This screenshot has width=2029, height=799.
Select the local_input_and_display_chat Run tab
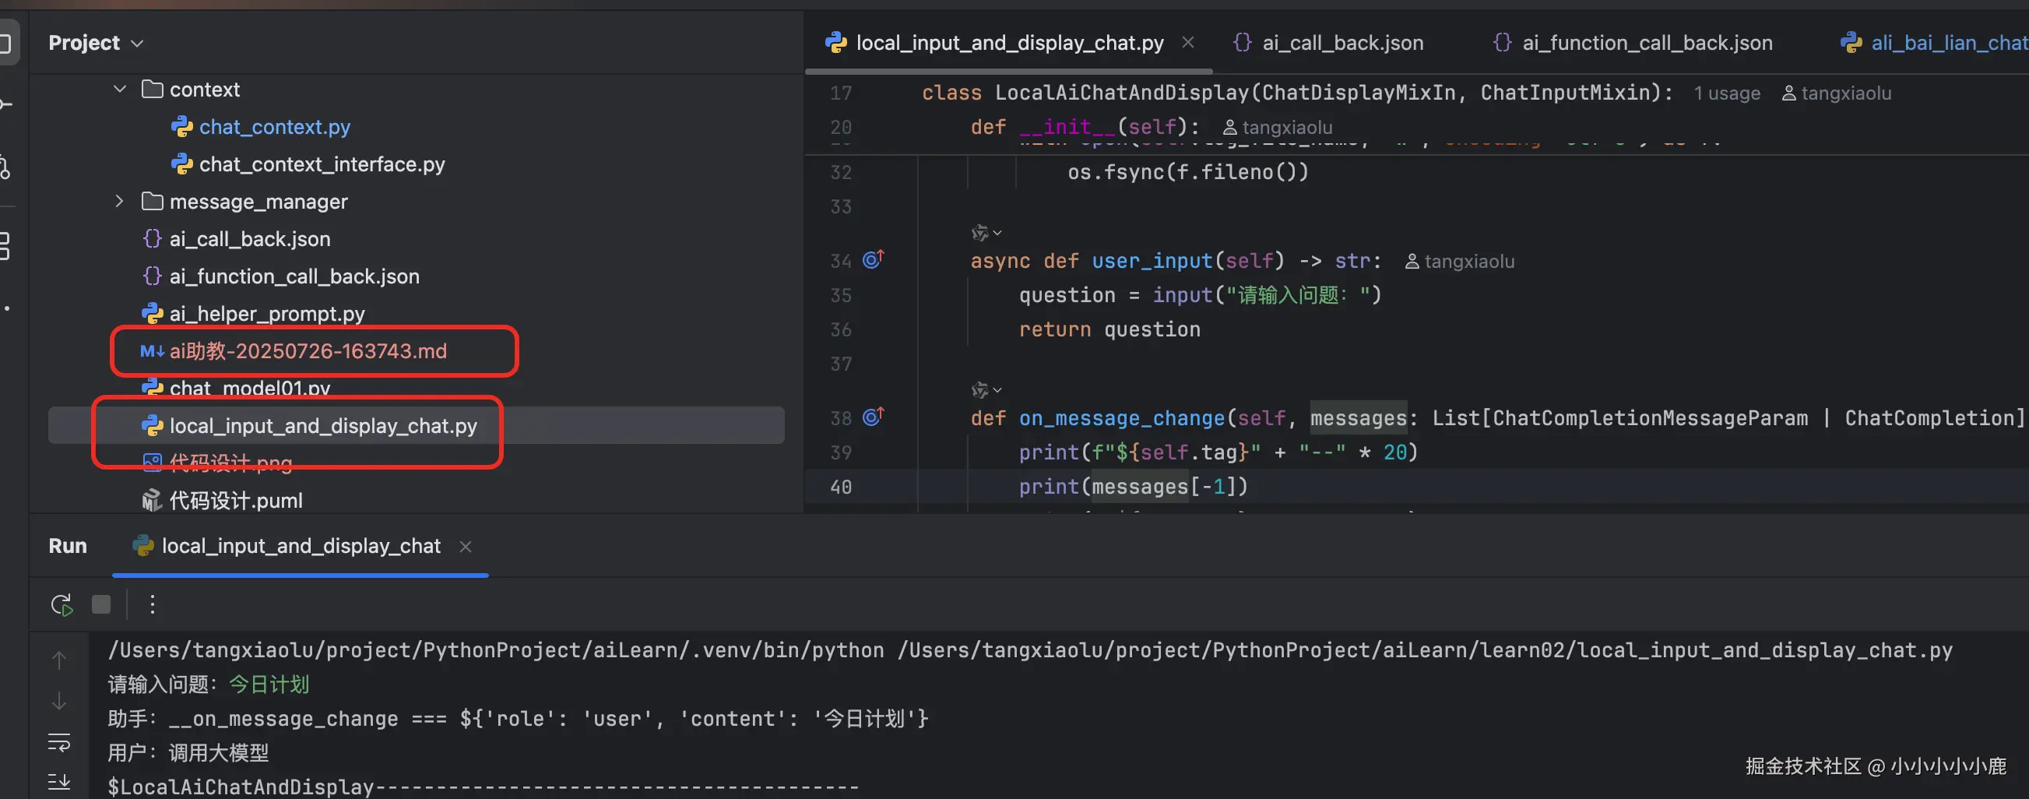tap(300, 546)
